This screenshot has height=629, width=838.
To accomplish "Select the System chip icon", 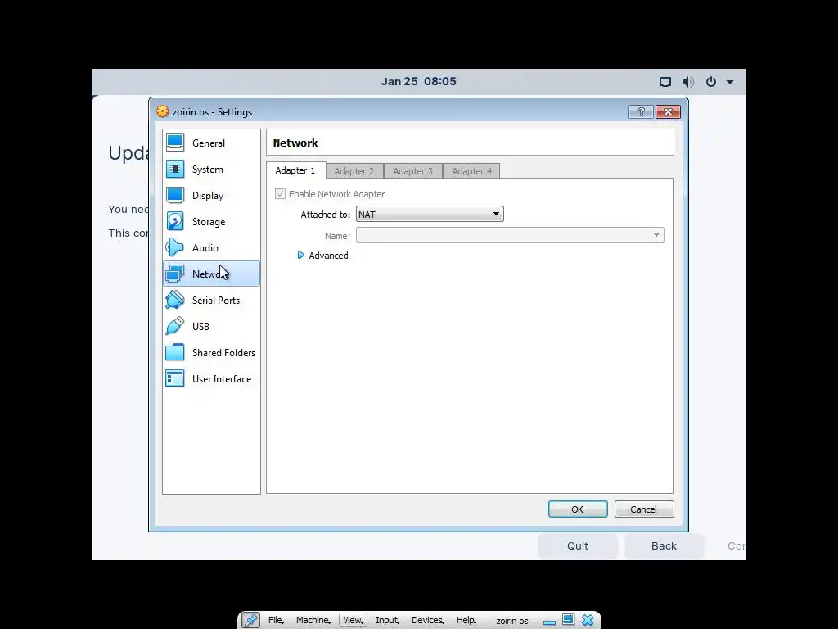I will 175,169.
